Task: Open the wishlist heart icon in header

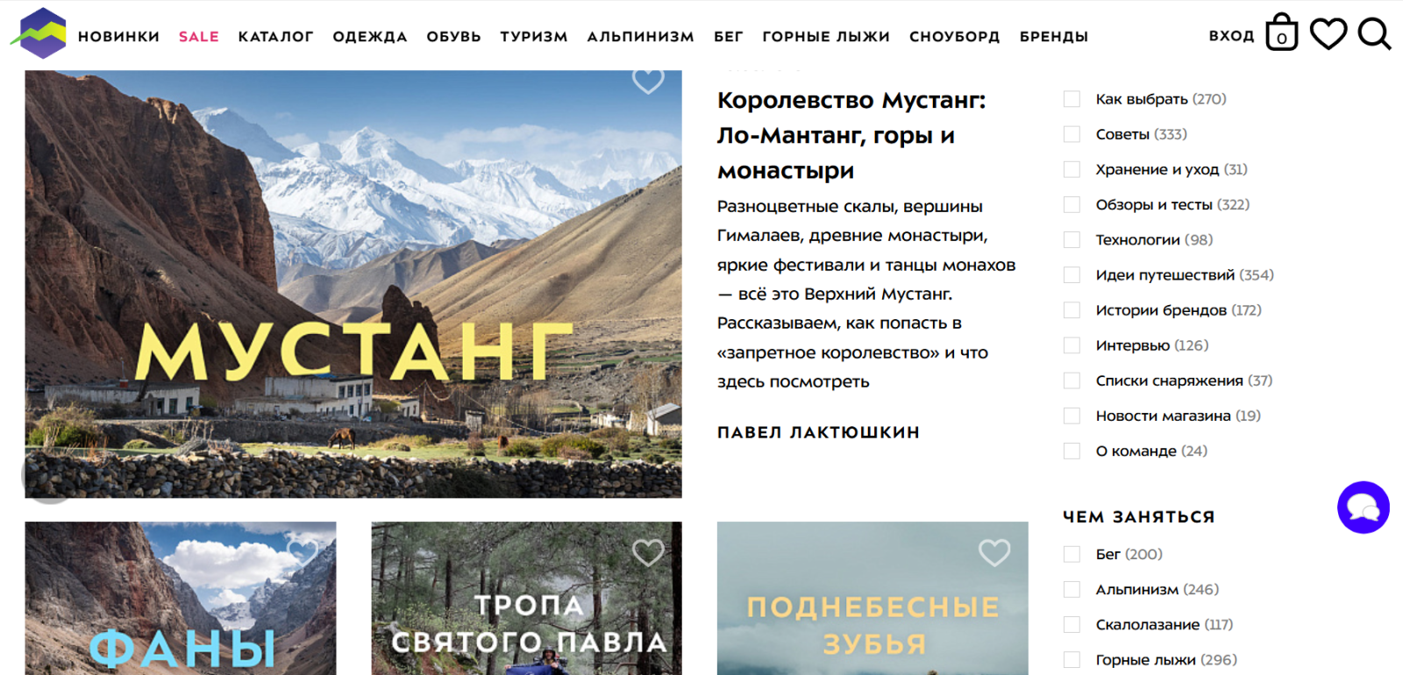Action: point(1328,34)
